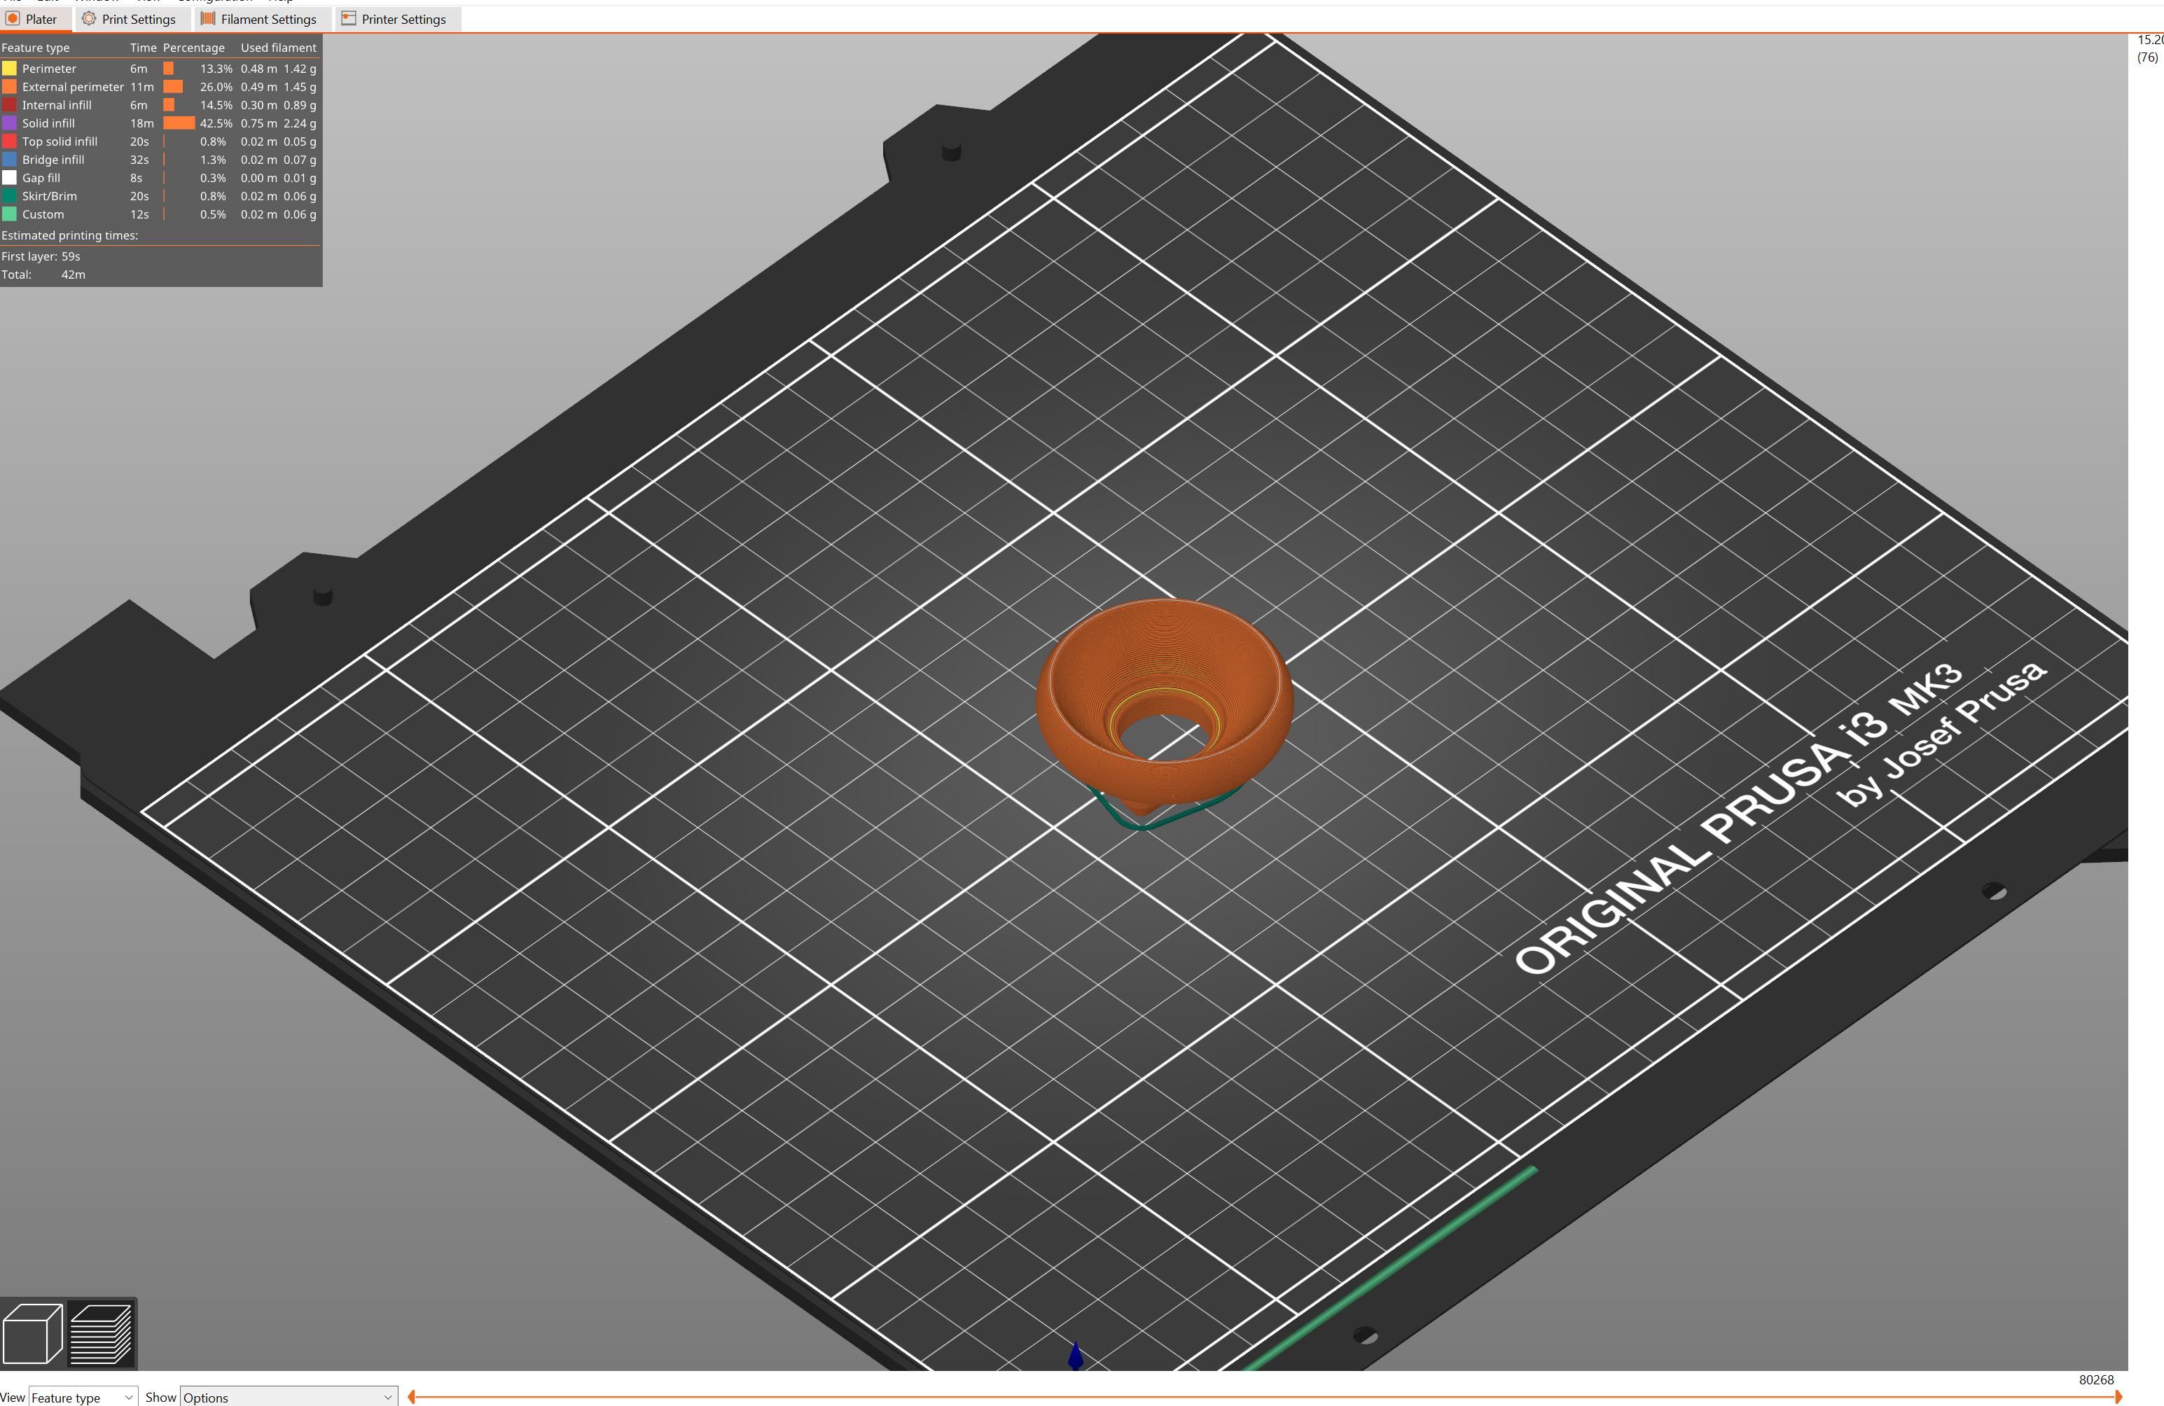Toggle Gap fill white swatch

point(9,177)
